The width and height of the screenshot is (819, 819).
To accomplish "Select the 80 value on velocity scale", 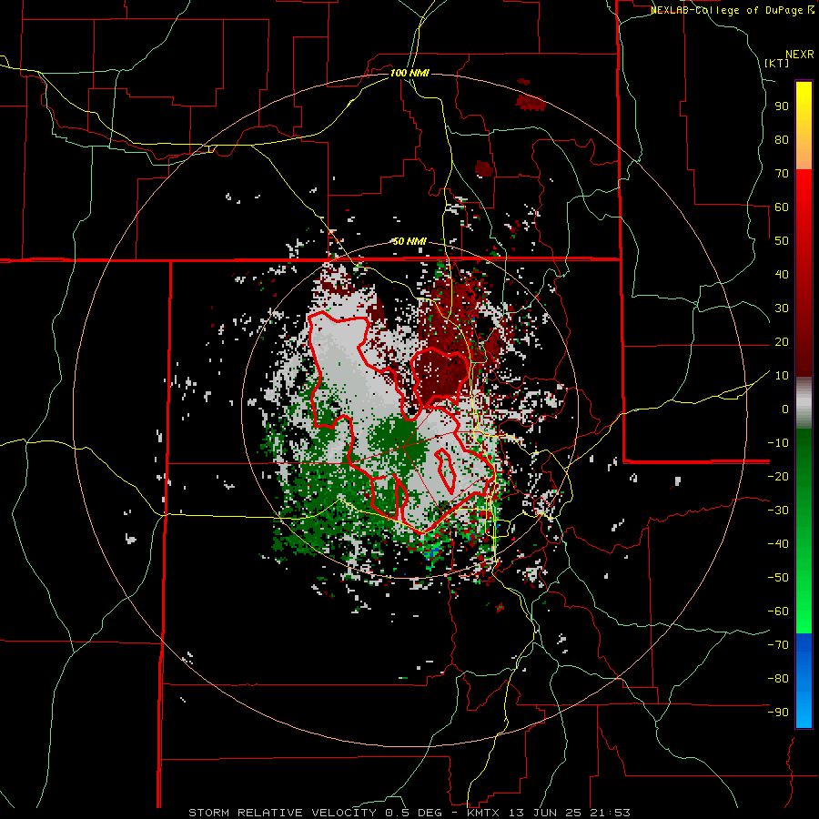I will [782, 140].
